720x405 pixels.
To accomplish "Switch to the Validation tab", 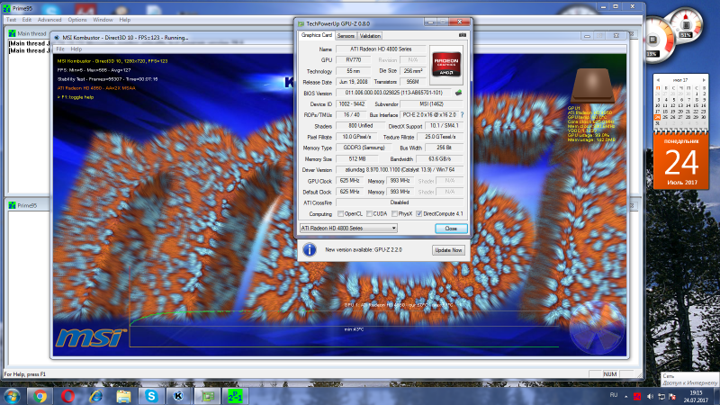I will [370, 36].
